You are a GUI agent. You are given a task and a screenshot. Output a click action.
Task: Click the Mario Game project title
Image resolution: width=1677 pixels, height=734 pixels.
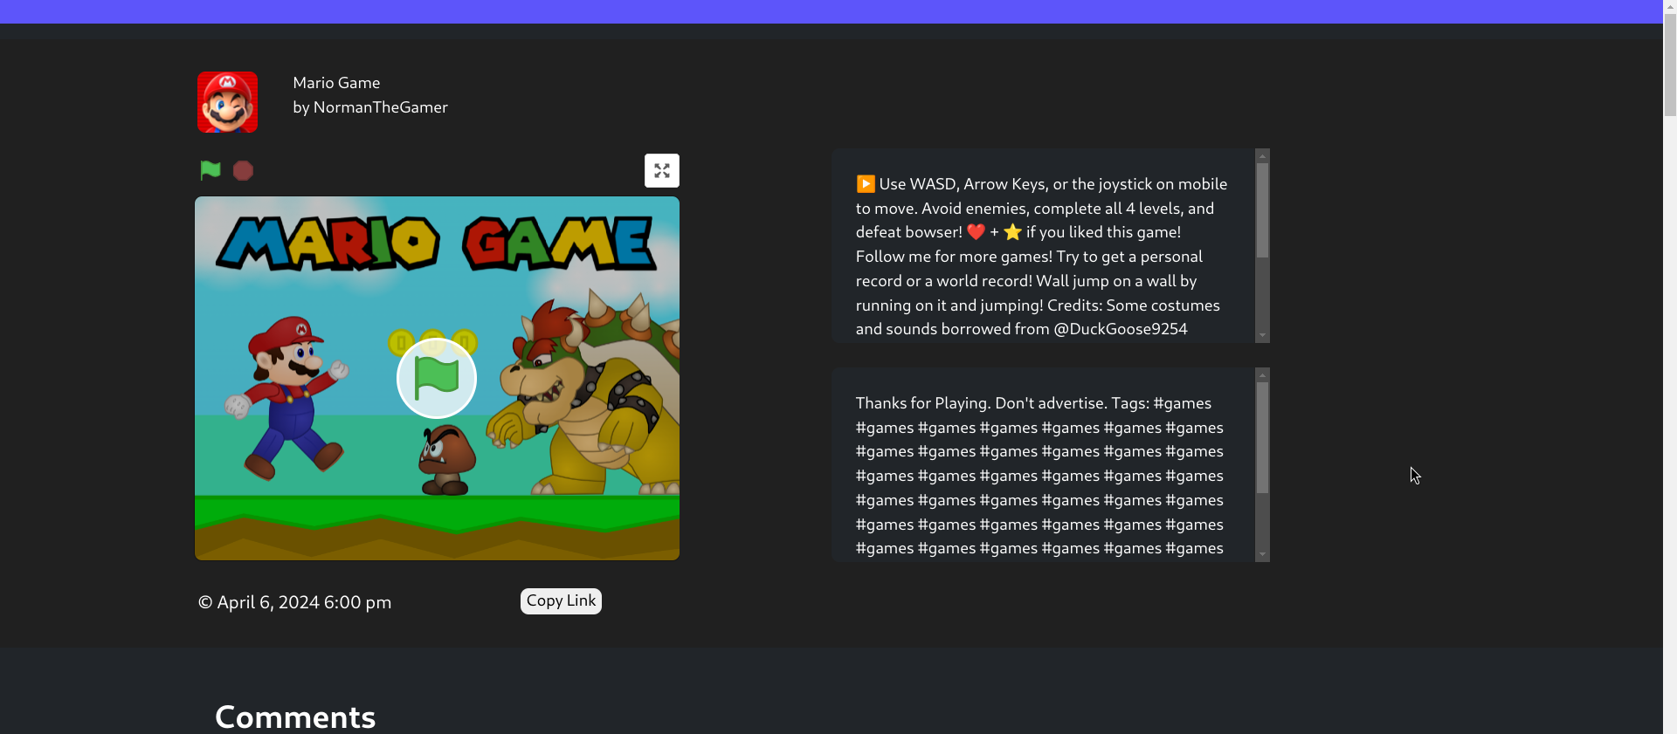click(336, 83)
